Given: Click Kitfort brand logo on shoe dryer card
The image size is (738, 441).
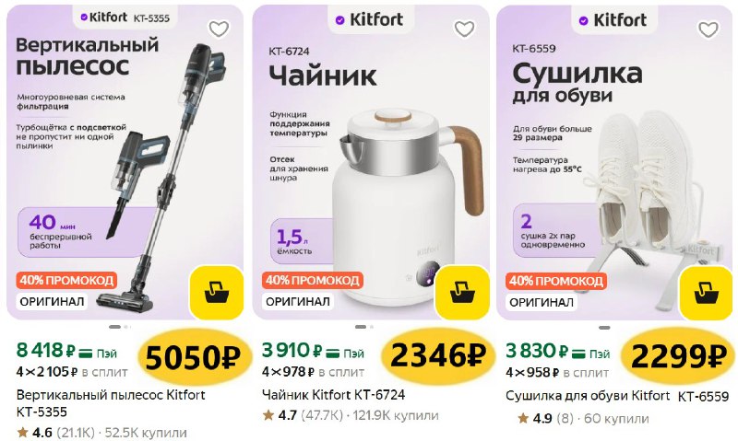Looking at the screenshot, I should (x=614, y=20).
